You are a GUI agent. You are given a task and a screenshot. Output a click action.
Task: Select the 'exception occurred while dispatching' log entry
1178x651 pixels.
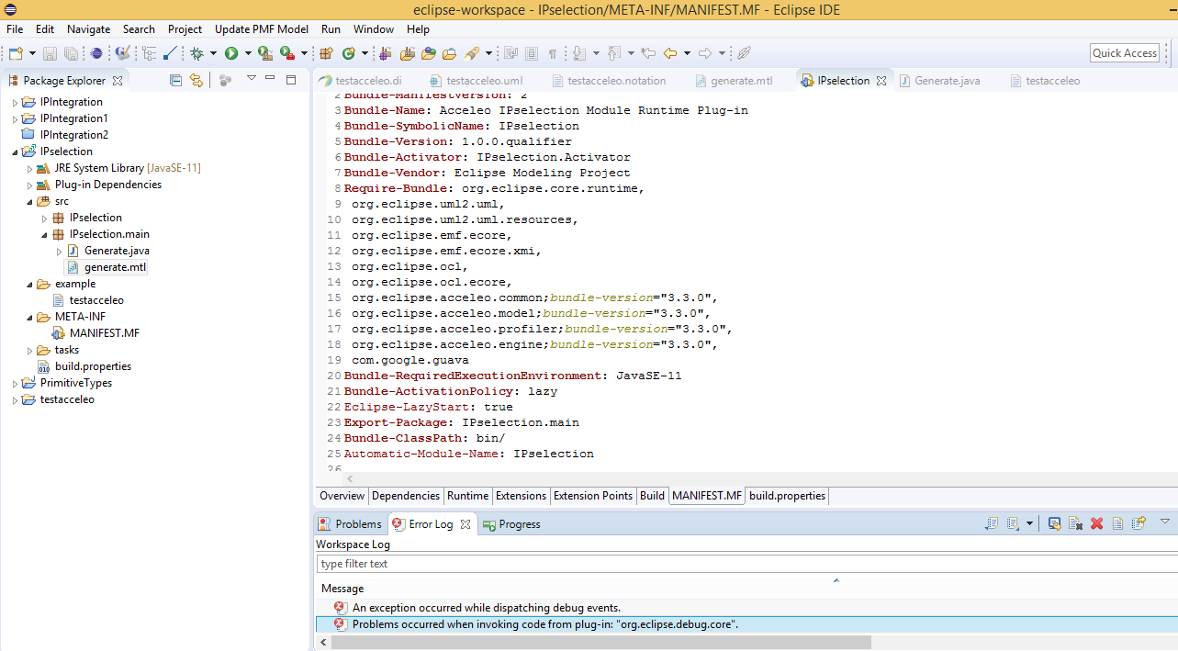point(487,608)
